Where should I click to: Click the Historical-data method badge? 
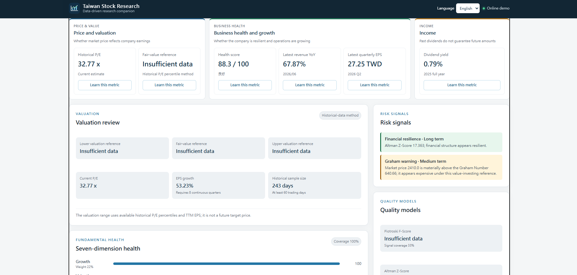[x=340, y=115]
